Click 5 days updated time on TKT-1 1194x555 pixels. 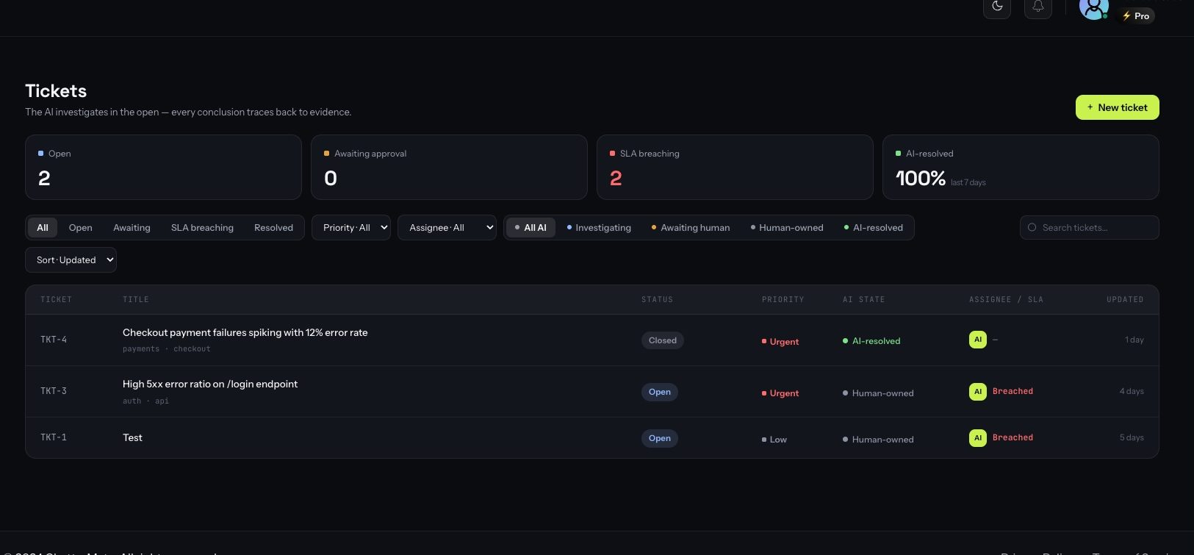click(x=1132, y=438)
